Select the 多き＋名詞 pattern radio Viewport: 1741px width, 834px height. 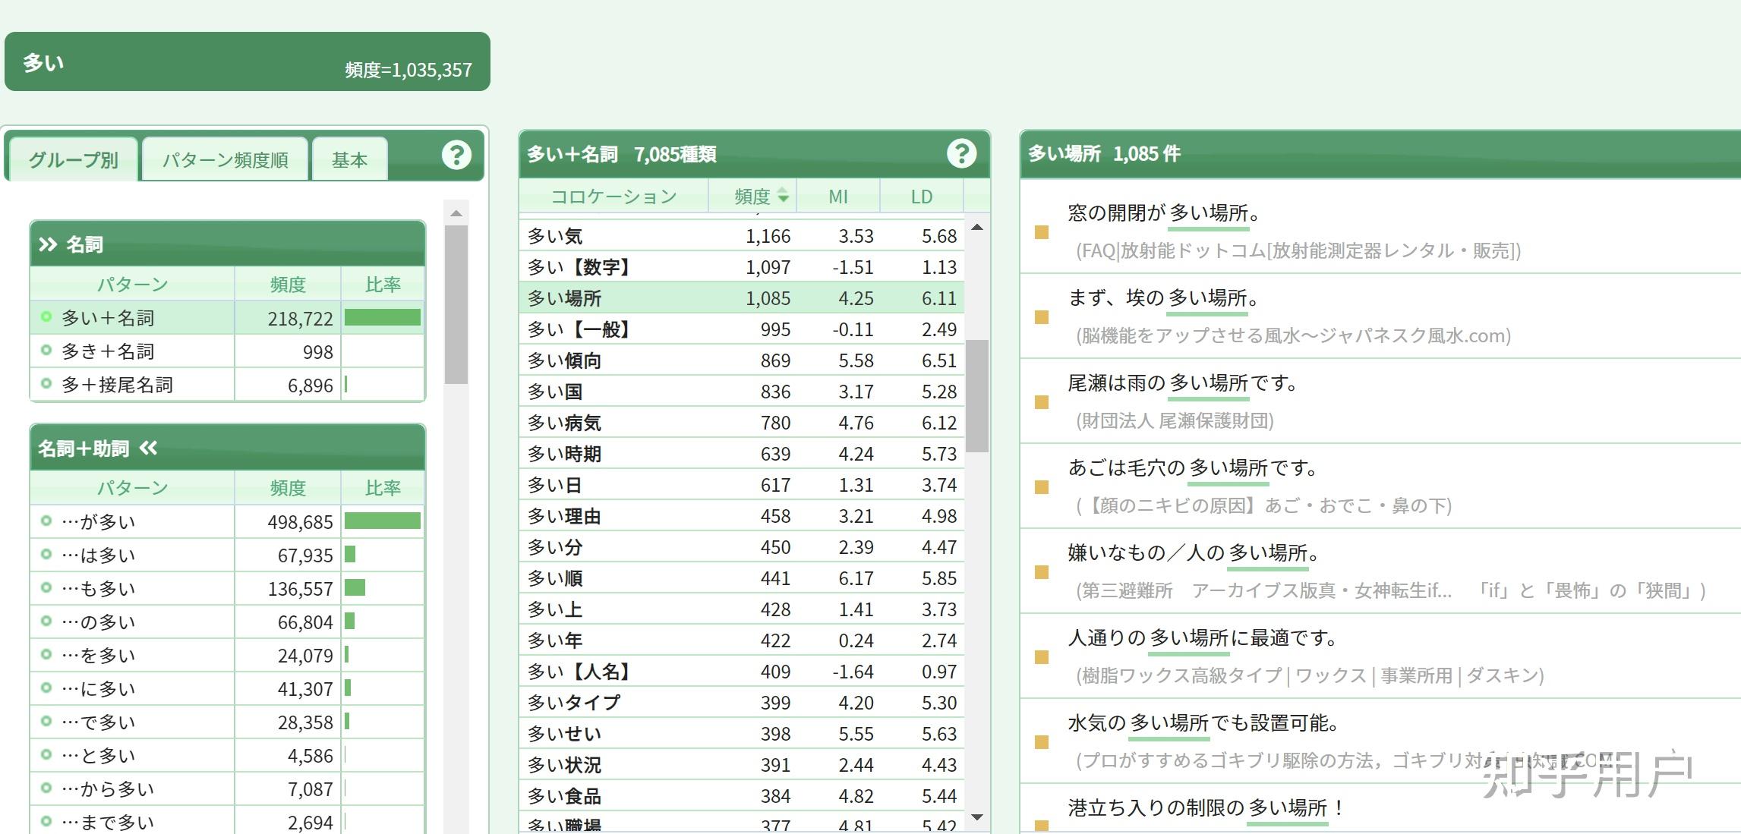pos(46,350)
